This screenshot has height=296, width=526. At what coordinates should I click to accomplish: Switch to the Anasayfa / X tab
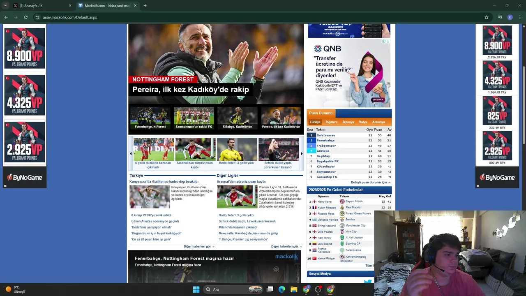click(41, 6)
